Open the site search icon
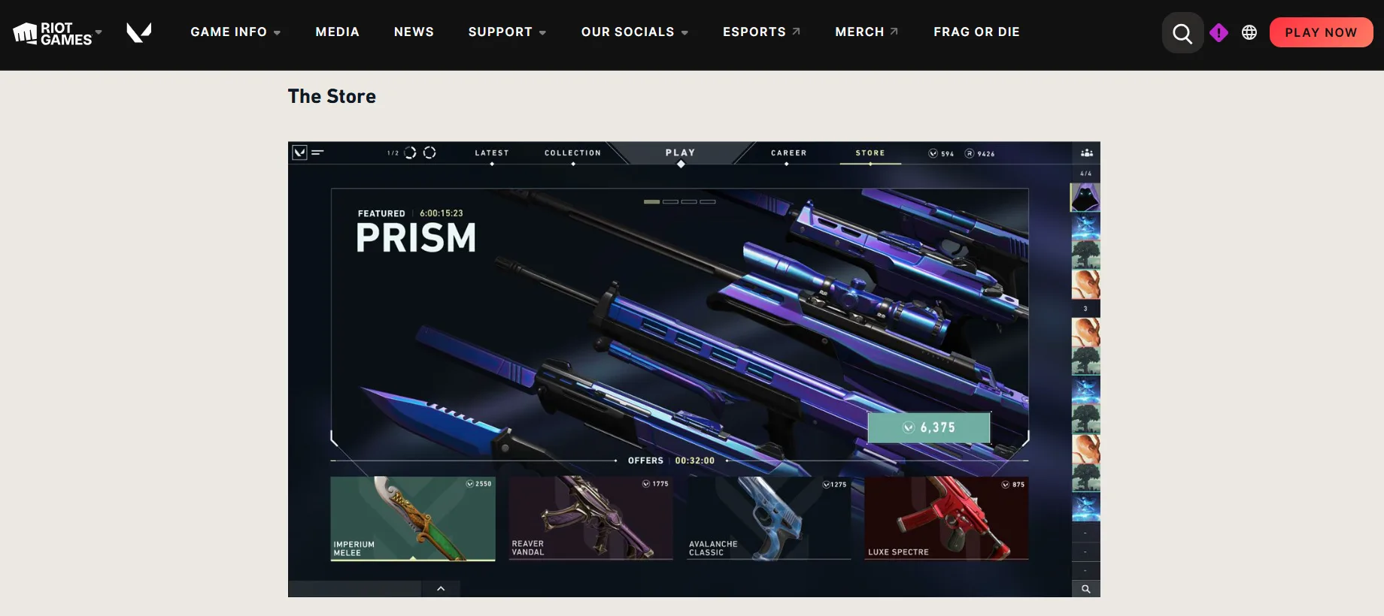 1182,33
